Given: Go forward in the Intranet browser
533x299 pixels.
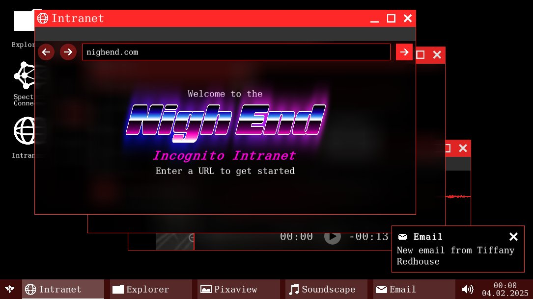Looking at the screenshot, I should (68, 52).
